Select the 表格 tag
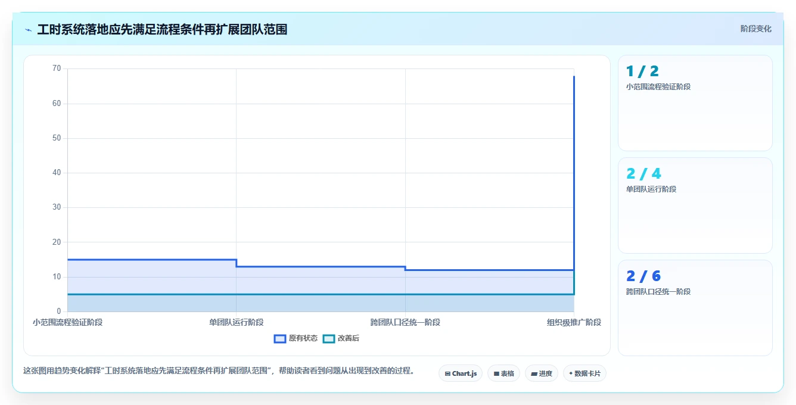Screen dimensions: 796x405 point(503,373)
